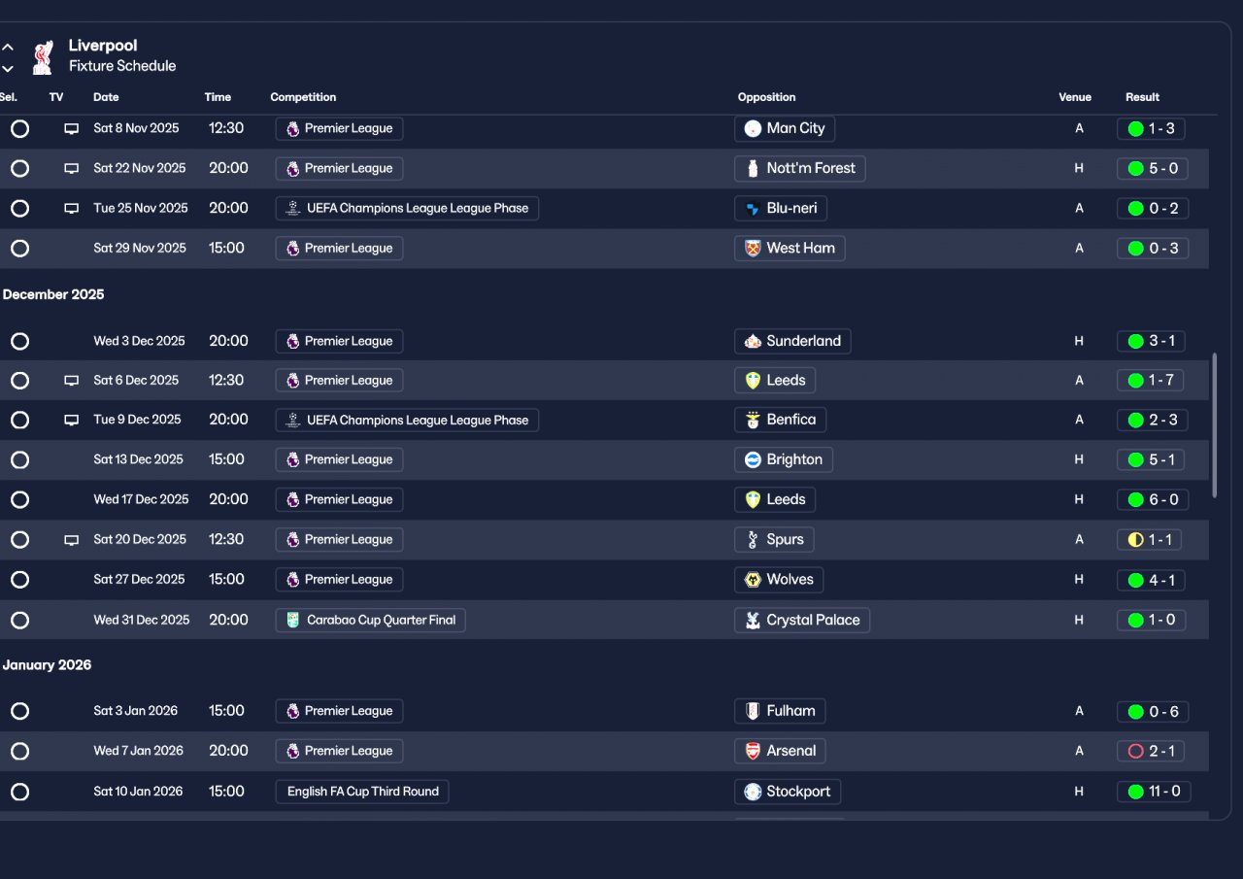Viewport: 1243px width, 879px height.
Task: Click the 'Sat 29 Nov 2025' date cell
Action: [140, 248]
